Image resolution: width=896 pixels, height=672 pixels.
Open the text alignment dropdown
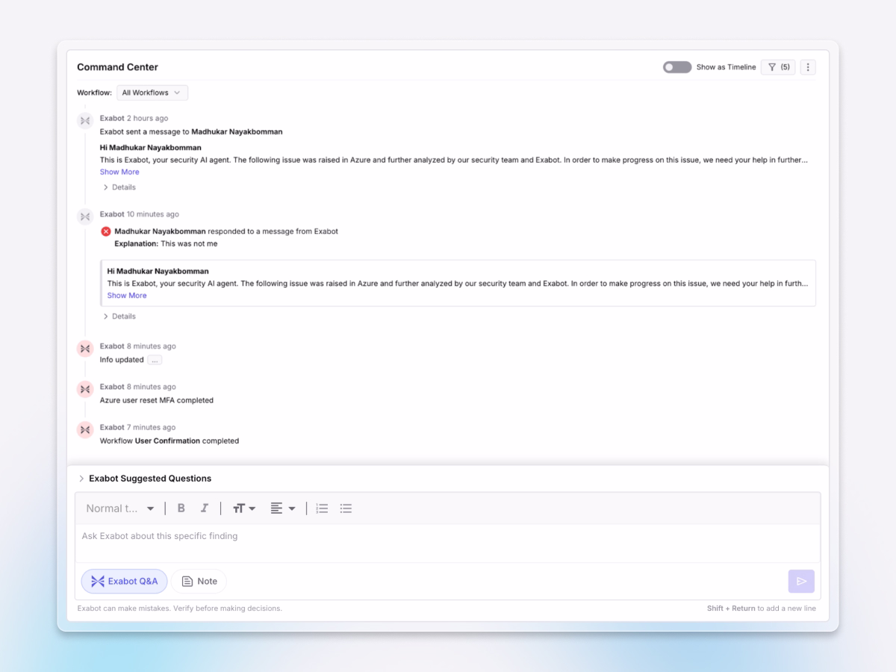[x=283, y=508]
